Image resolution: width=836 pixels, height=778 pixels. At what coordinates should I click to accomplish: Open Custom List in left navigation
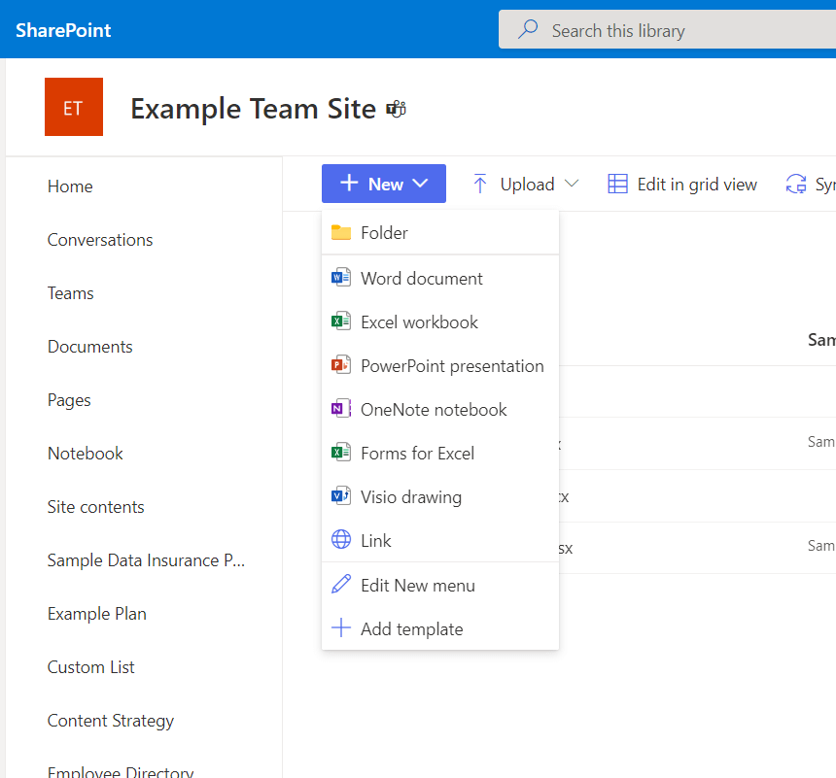click(x=91, y=667)
